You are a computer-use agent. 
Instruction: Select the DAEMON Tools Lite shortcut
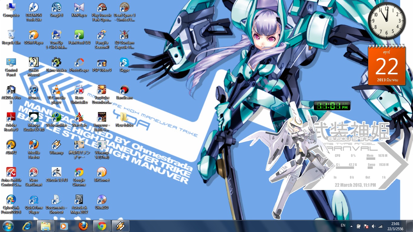coord(34,12)
